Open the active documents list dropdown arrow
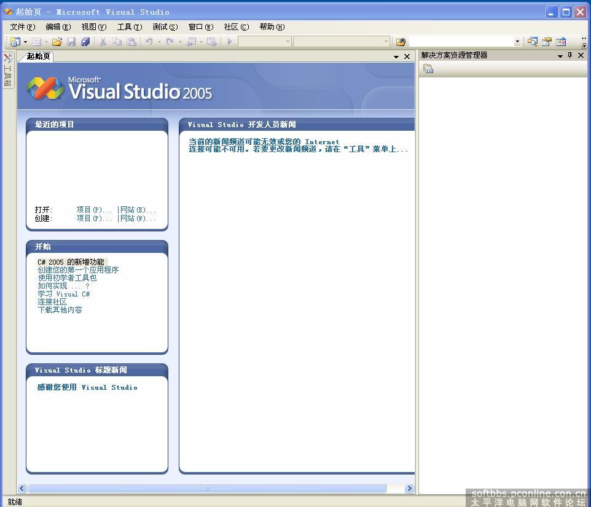Screen dimensions: 591x507 (x=396, y=57)
